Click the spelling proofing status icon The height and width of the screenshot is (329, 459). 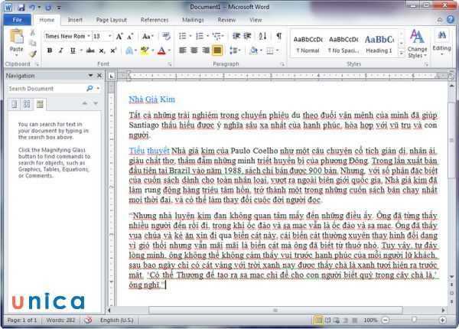[88, 320]
